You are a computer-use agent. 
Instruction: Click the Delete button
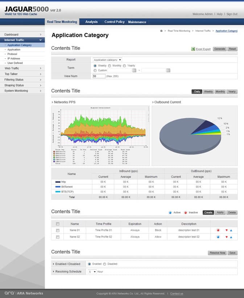click(x=232, y=213)
